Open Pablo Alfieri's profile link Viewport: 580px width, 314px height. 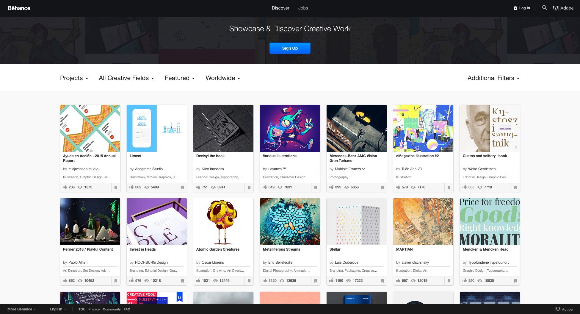78,263
